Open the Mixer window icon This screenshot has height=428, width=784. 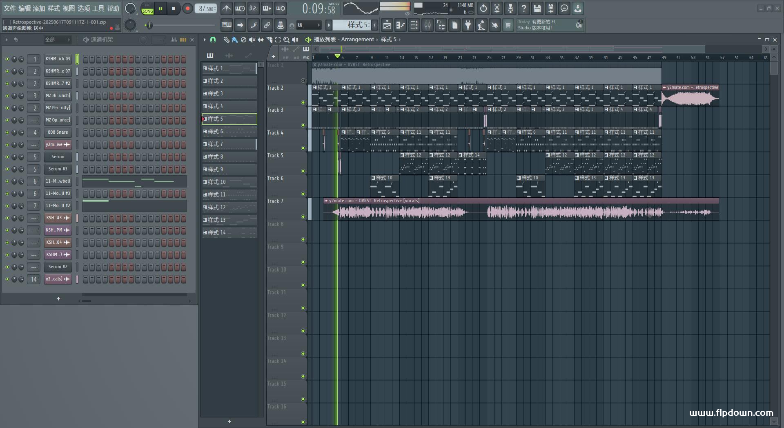click(x=428, y=25)
